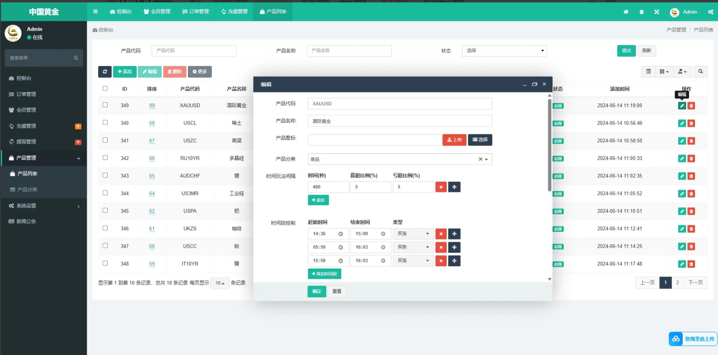Edit the row with ID 343
718x355 pixels.
[x=682, y=176]
